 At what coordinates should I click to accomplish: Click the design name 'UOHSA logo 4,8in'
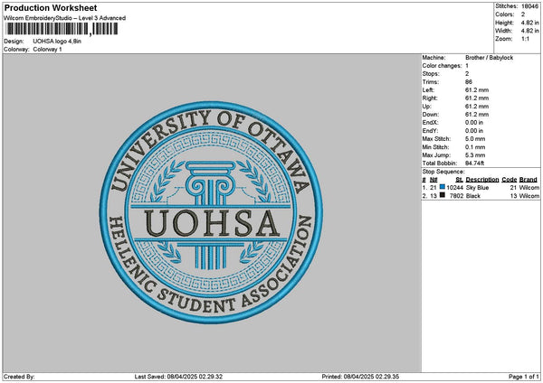pos(57,42)
